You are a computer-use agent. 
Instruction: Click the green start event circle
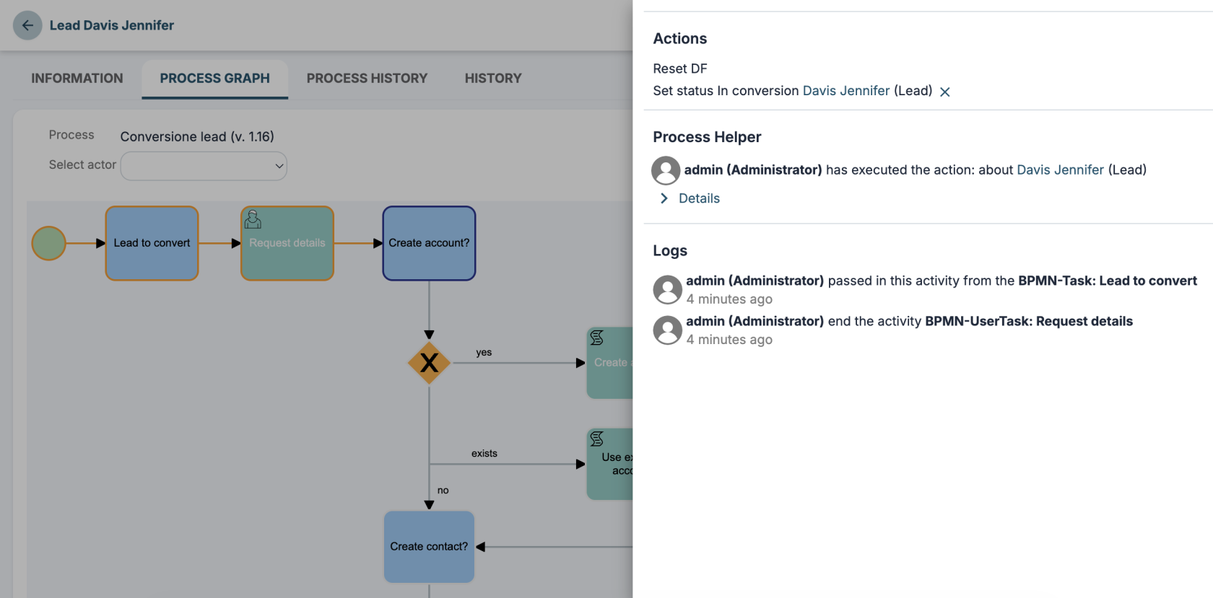49,243
